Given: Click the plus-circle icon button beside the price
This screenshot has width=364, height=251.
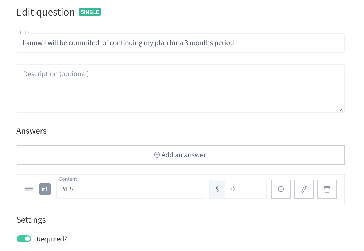Looking at the screenshot, I should click(x=281, y=189).
